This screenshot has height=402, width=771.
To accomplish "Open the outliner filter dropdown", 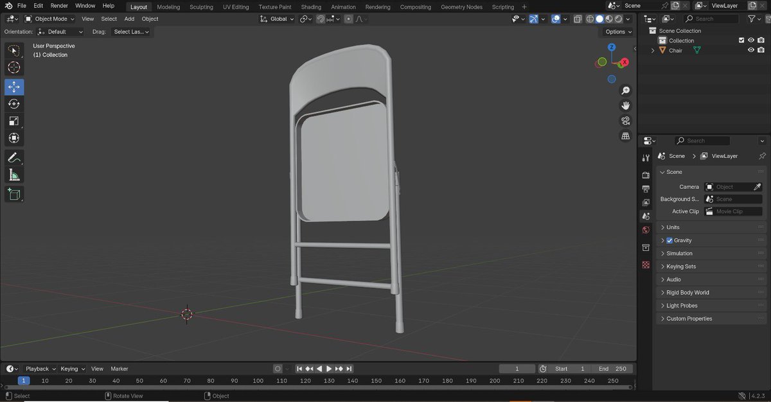I will (x=754, y=19).
